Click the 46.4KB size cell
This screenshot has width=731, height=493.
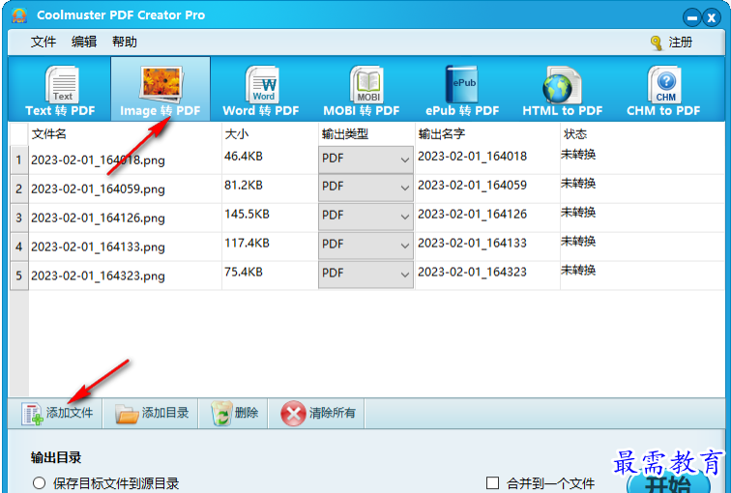244,156
